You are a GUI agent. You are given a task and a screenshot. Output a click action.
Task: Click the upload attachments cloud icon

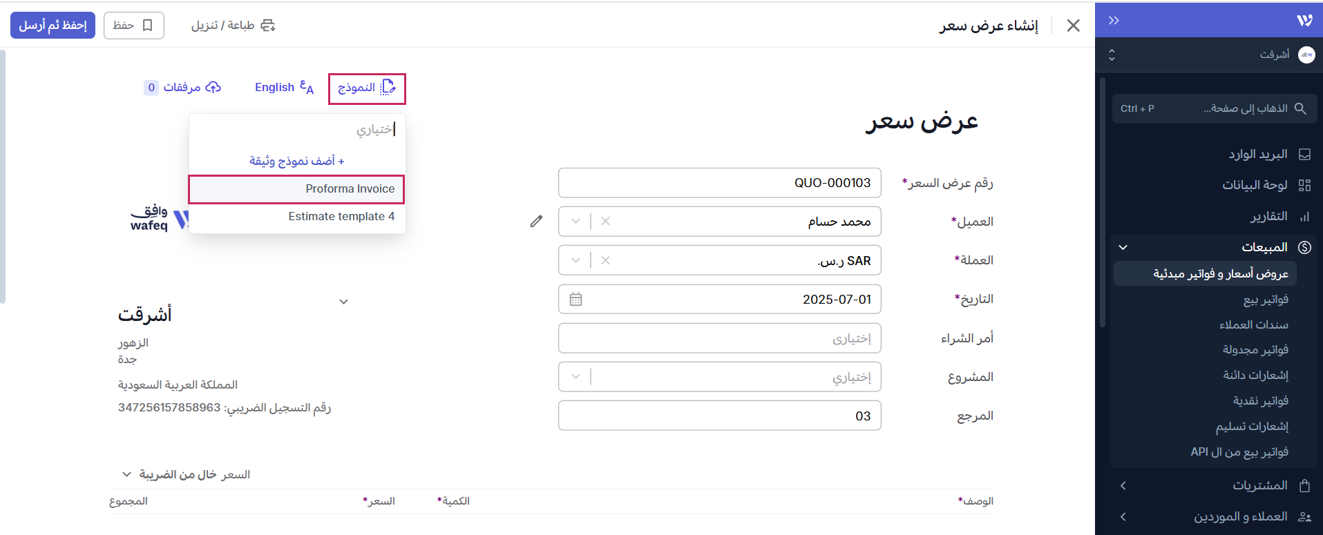[213, 88]
